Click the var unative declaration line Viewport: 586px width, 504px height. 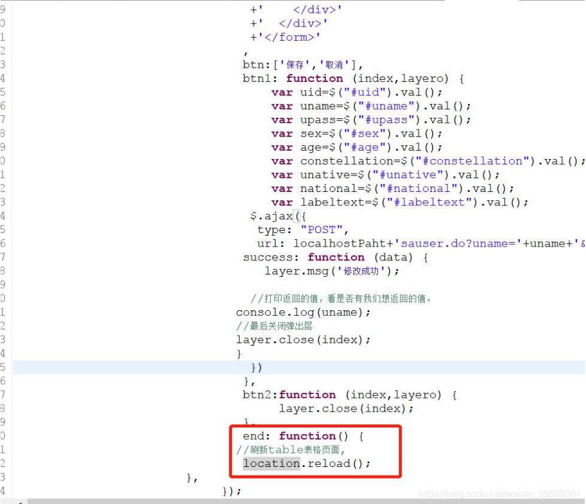(385, 175)
